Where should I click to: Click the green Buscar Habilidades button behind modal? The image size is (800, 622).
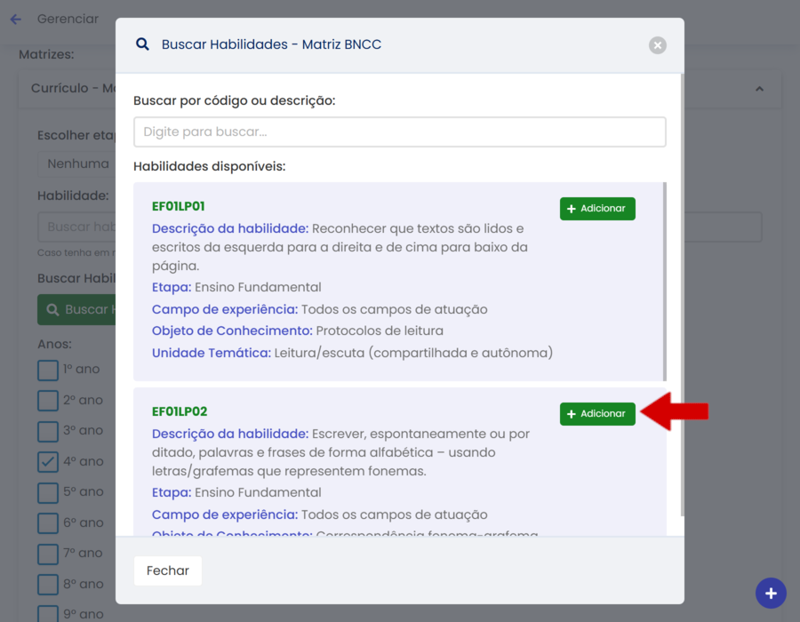(x=76, y=309)
